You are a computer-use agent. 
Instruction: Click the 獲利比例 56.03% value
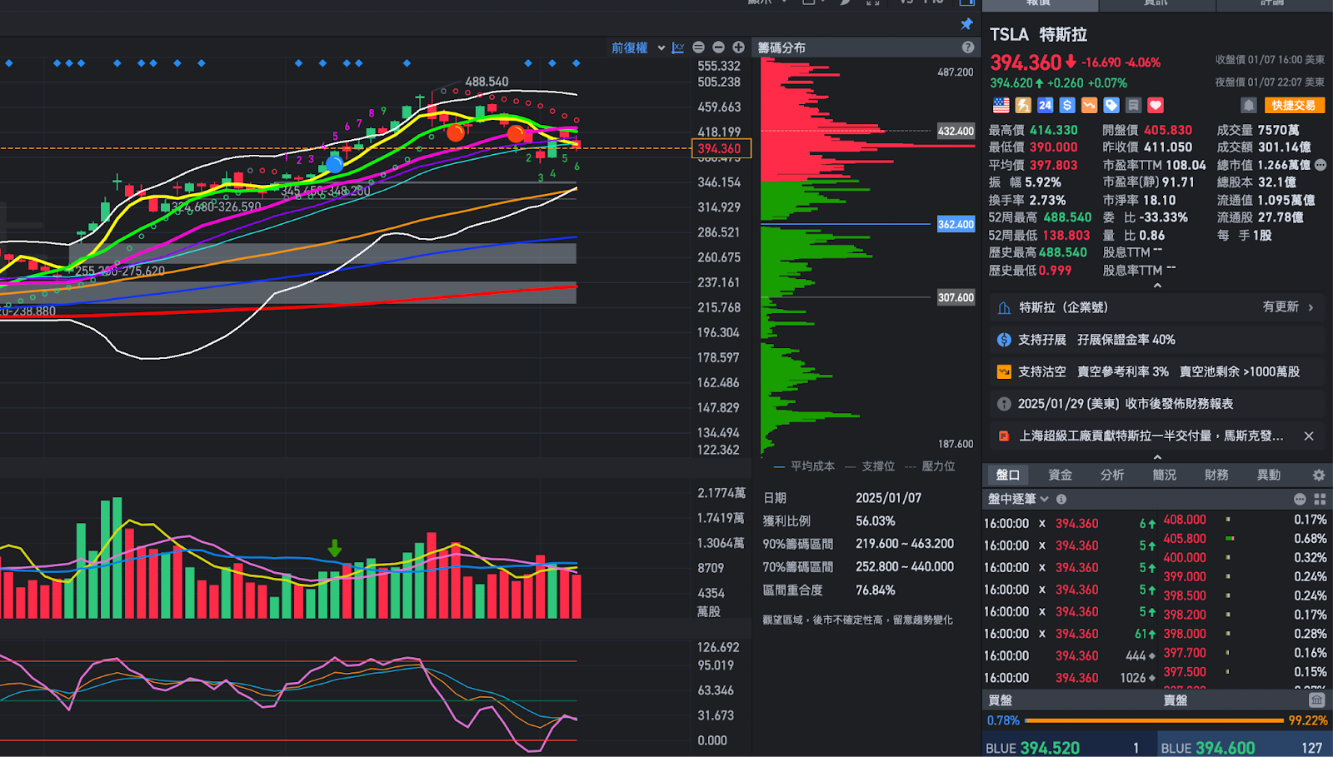pyautogui.click(x=876, y=520)
